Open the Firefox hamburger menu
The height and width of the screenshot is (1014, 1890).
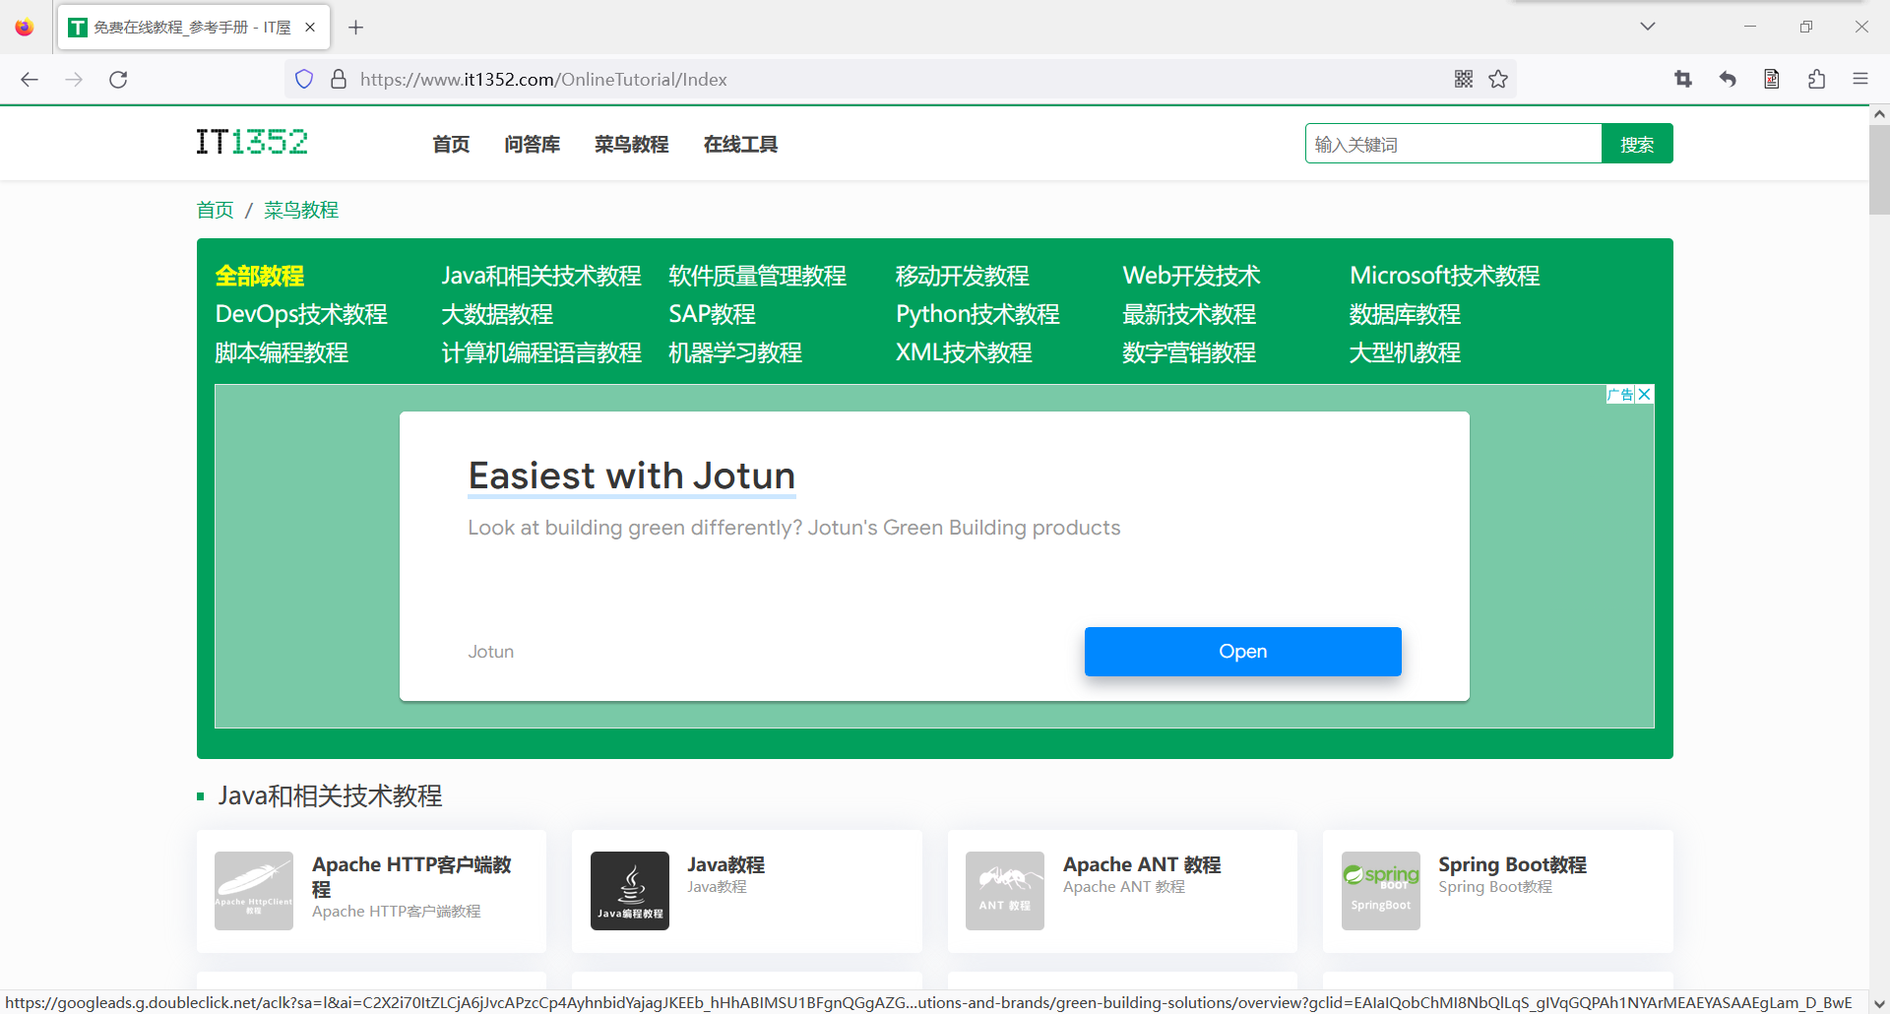[1860, 80]
